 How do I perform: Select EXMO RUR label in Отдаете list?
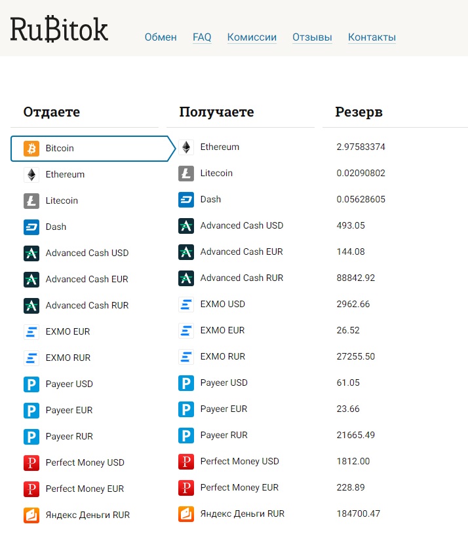(68, 358)
